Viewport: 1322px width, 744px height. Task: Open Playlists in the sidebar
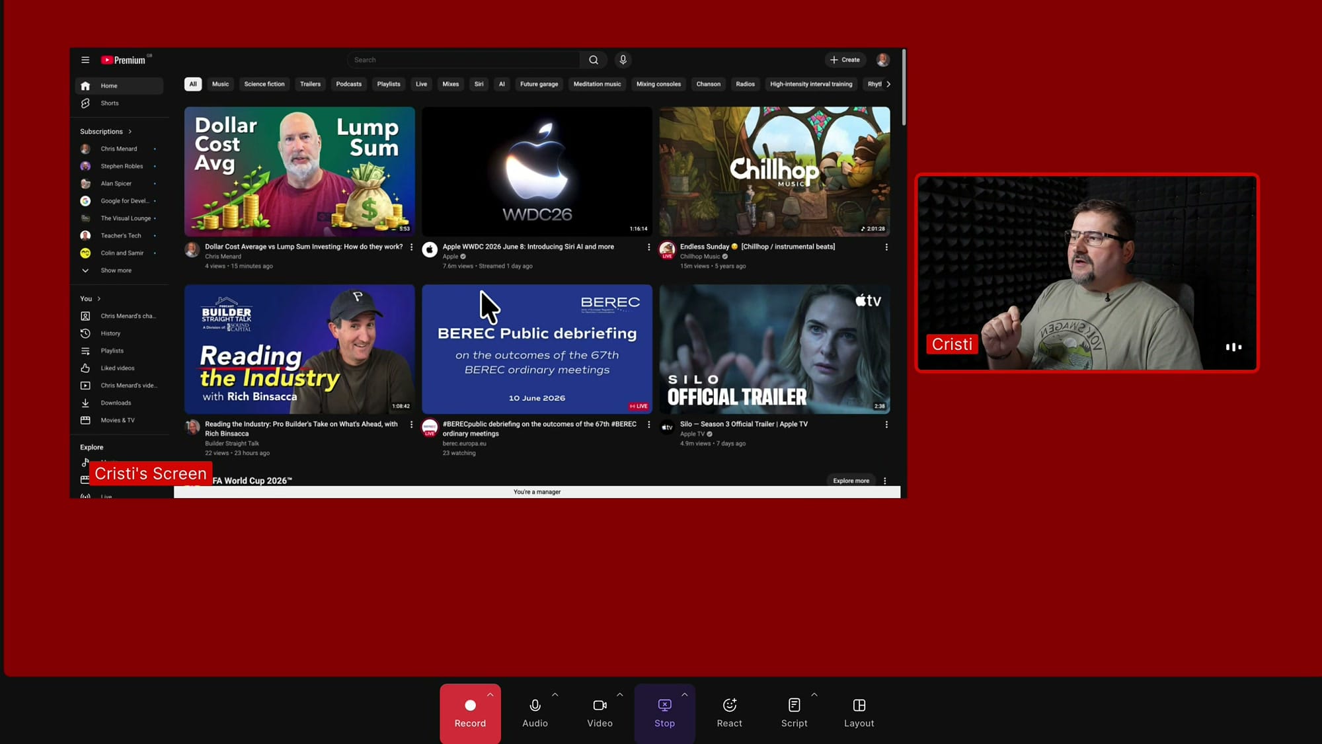coord(119,351)
